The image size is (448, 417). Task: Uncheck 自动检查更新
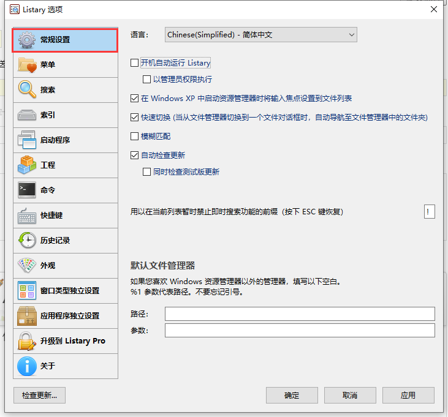point(134,156)
